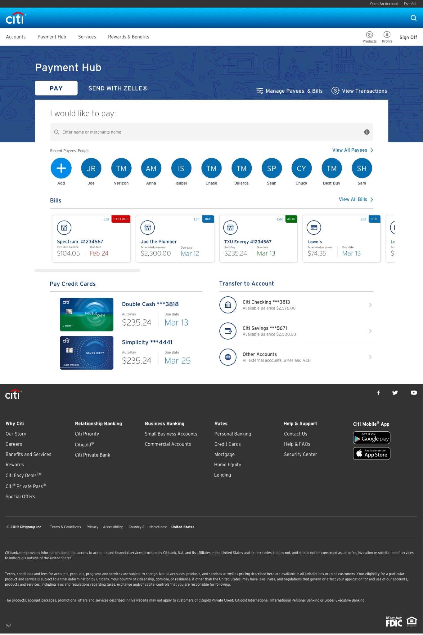Click the View Transactions dollar icon

pos(335,91)
